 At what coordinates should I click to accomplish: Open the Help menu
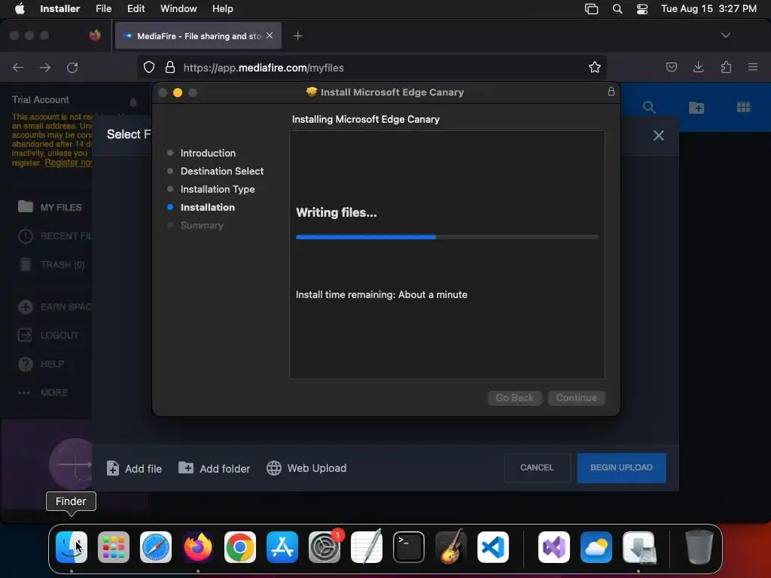click(x=223, y=9)
